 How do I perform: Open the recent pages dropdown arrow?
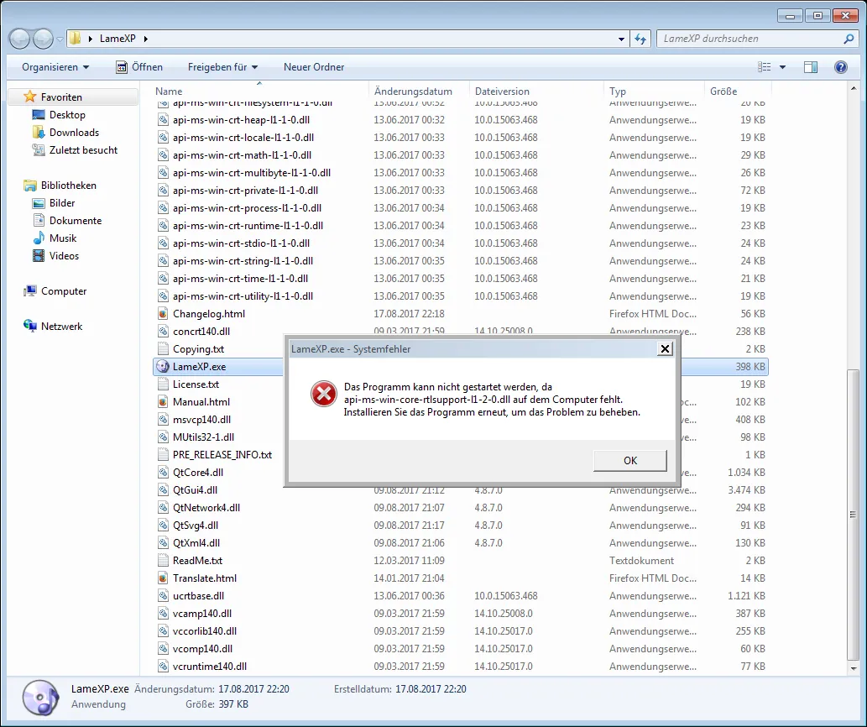click(60, 39)
